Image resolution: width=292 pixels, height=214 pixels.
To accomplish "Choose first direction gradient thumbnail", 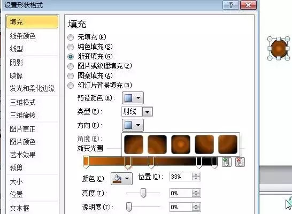I will coord(134,144).
